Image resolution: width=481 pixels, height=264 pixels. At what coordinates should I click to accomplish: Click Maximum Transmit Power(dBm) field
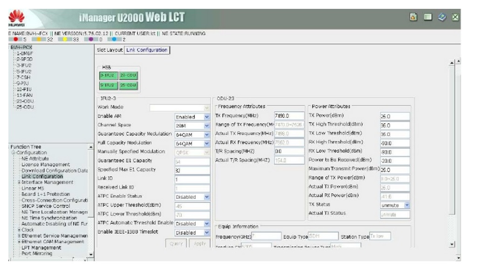coord(395,169)
